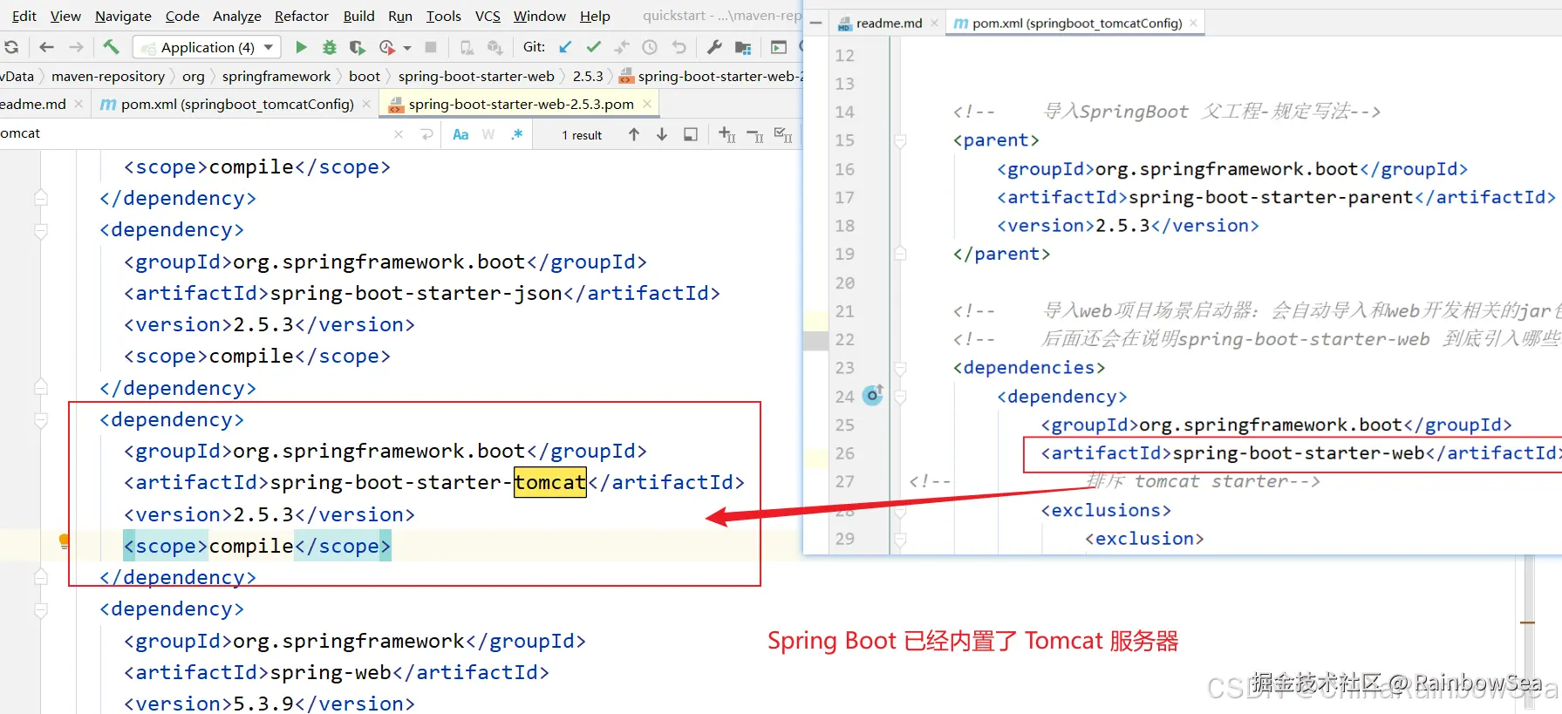Screen dimensions: 1562x714
Task: Click springframework breadcrumb
Action: coord(276,77)
